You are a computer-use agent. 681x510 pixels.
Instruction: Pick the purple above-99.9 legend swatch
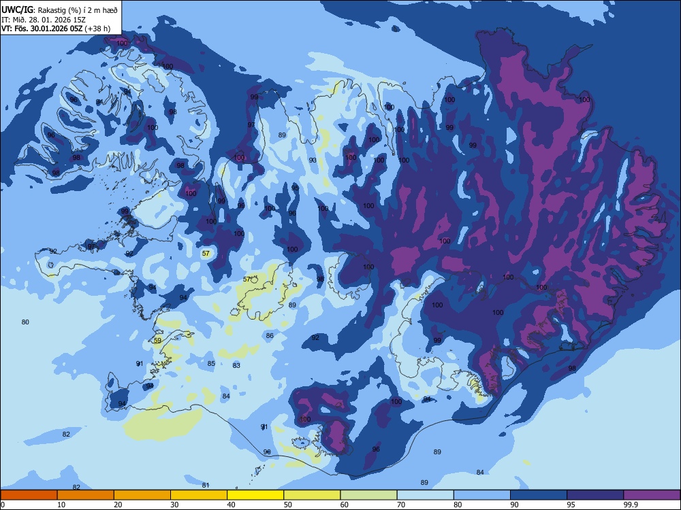(652, 495)
